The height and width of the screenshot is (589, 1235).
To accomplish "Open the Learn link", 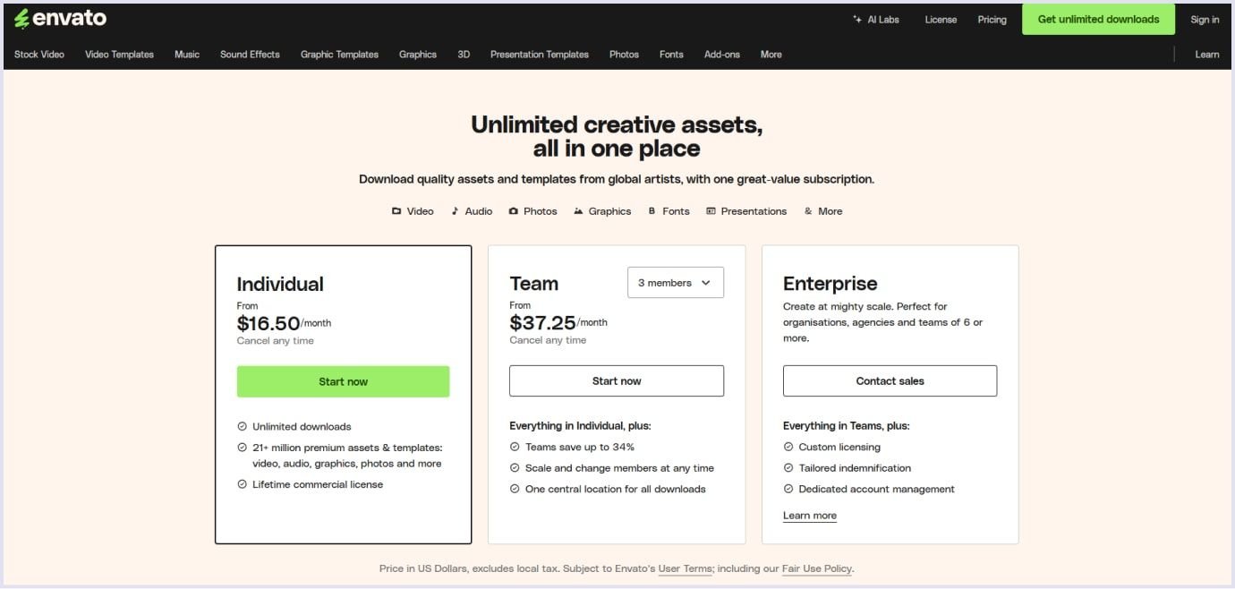I will (1207, 55).
